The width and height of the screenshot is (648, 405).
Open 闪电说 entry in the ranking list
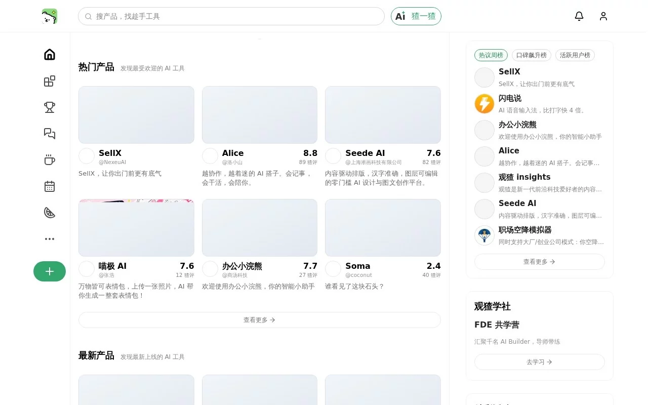(x=540, y=104)
